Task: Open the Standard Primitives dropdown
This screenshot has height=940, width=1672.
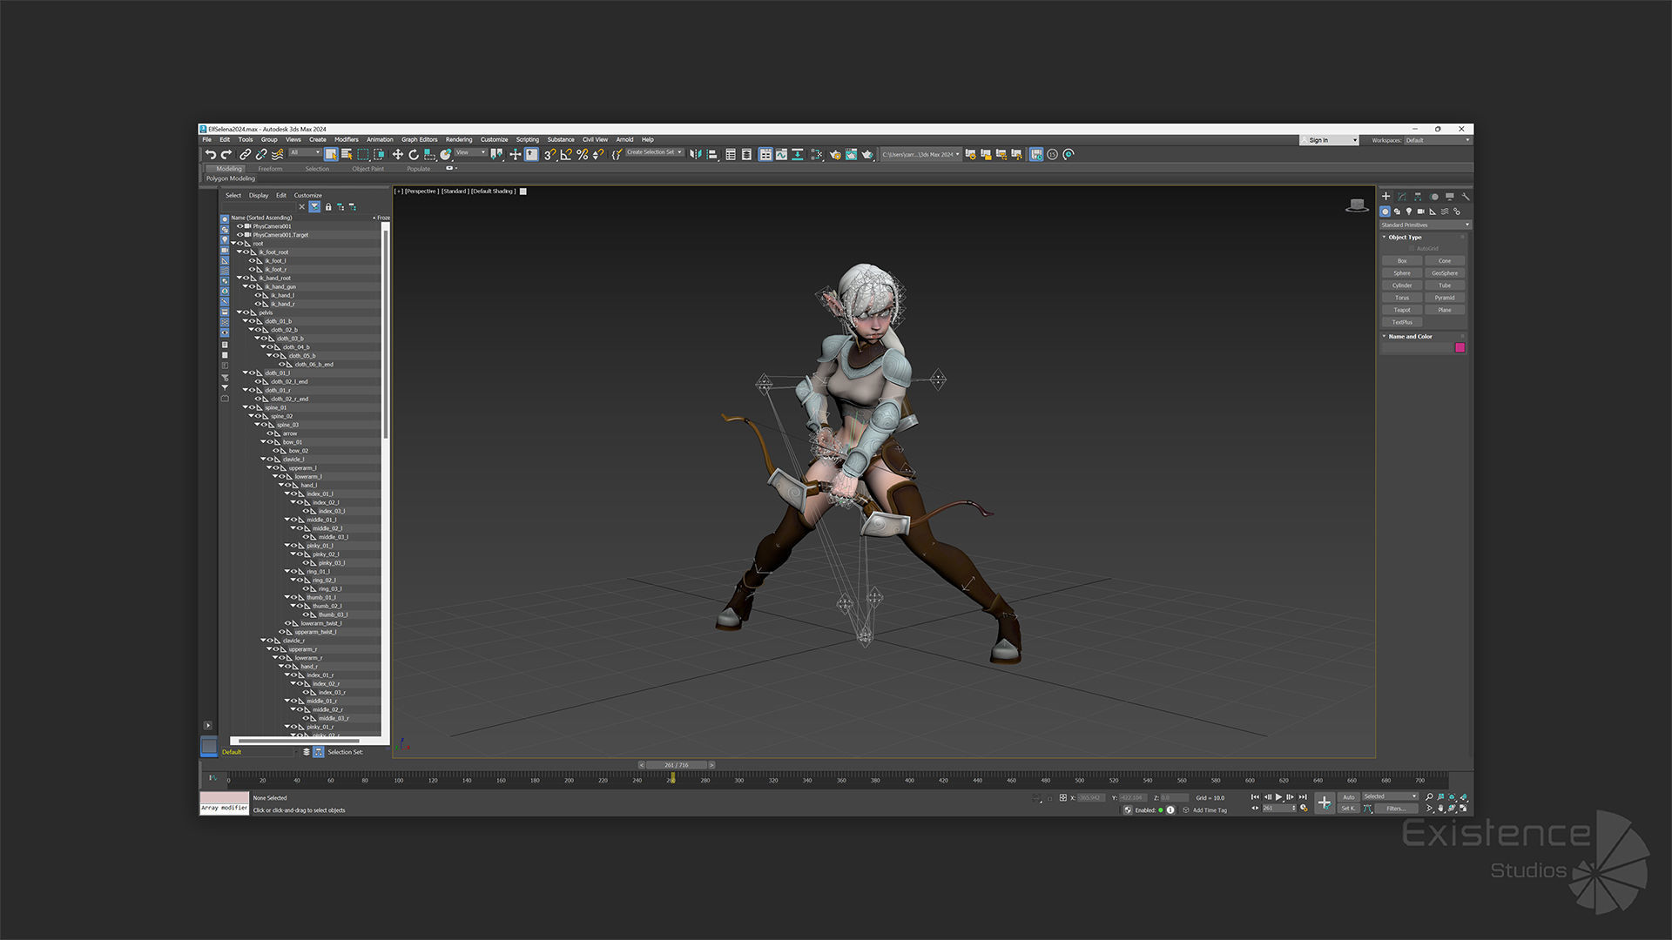Action: [x=1425, y=225]
